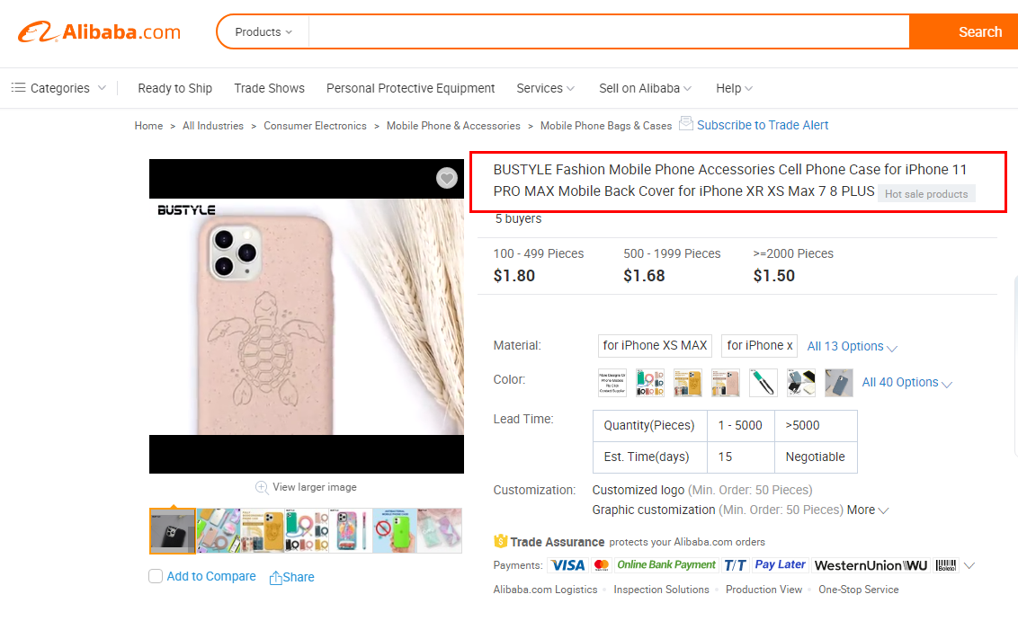Image resolution: width=1018 pixels, height=621 pixels.
Task: Open the Products search type dropdown
Action: (x=263, y=32)
